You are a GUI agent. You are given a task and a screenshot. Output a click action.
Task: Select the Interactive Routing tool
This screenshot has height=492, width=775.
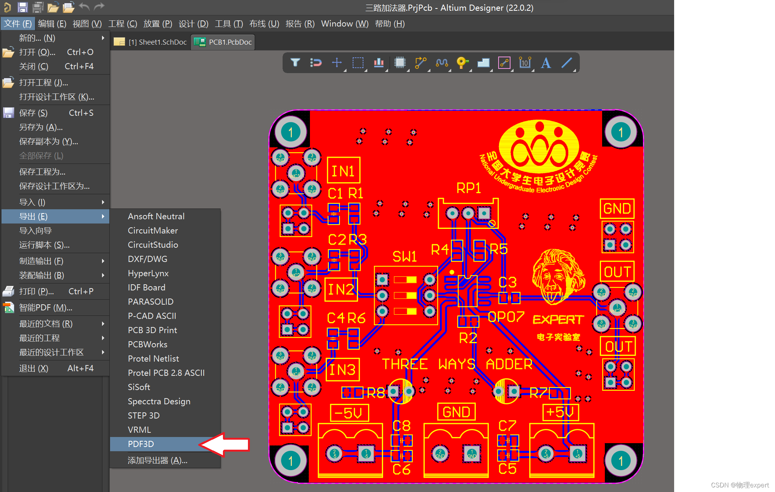point(420,62)
